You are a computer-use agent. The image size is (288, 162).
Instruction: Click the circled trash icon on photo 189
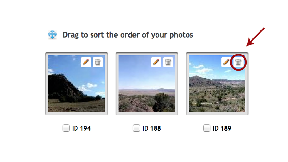coord(238,62)
